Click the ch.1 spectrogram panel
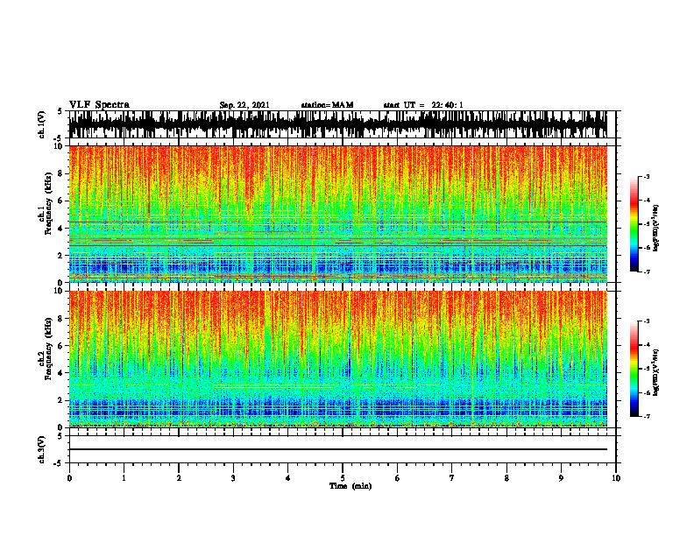The width and height of the screenshot is (694, 536). (x=337, y=214)
